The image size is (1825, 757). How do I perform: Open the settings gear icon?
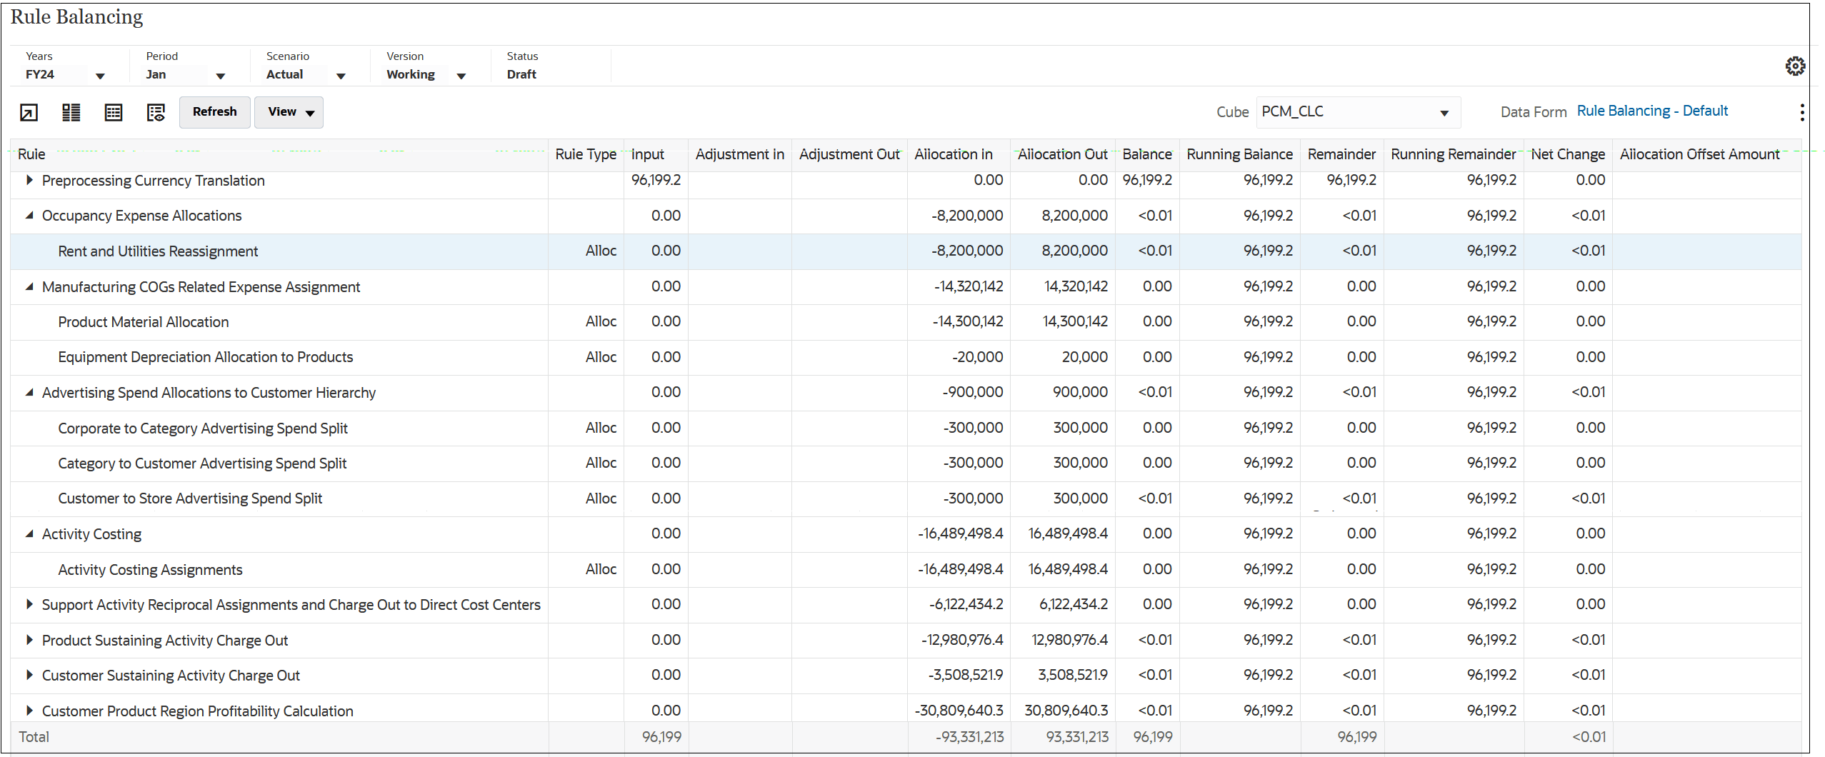tap(1796, 66)
